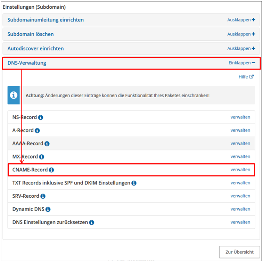The width and height of the screenshot is (263, 262).
Task: Expand Subdomainumleitung einrichten via Ausklappen
Action: coord(241,20)
